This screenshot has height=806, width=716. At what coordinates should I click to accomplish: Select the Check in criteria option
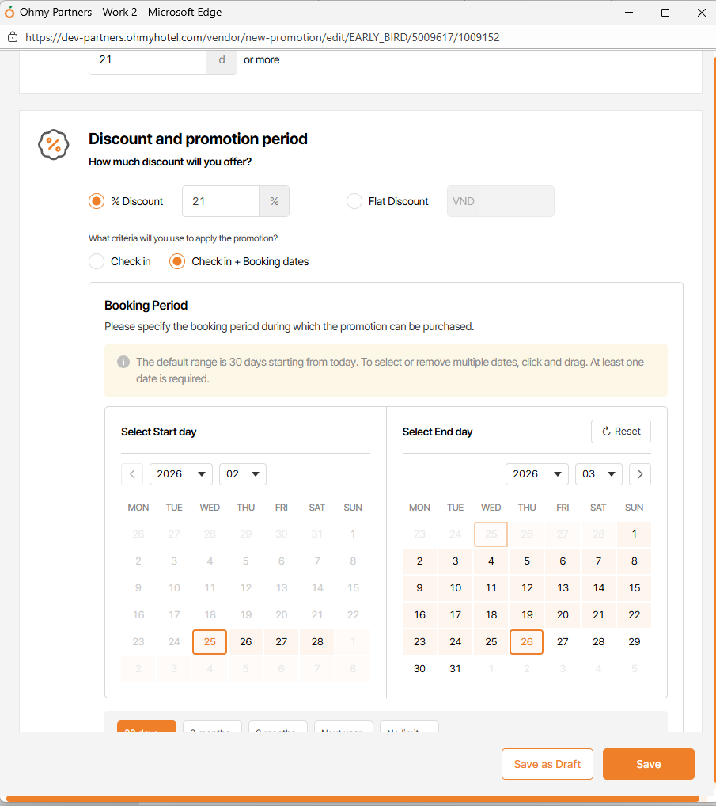click(x=97, y=261)
